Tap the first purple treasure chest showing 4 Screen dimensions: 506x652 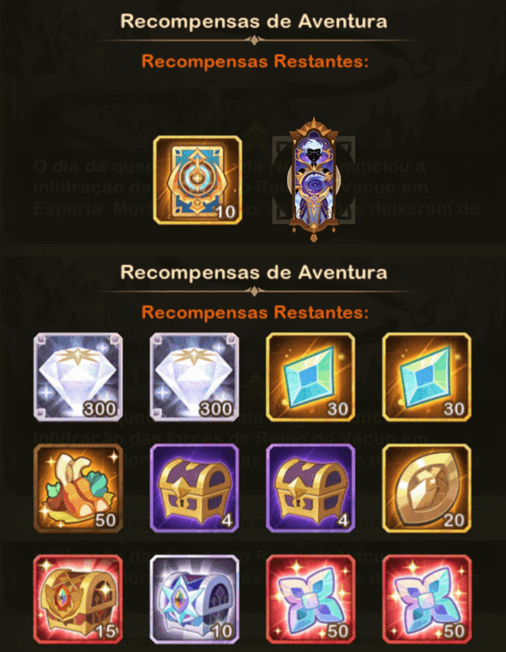click(194, 488)
